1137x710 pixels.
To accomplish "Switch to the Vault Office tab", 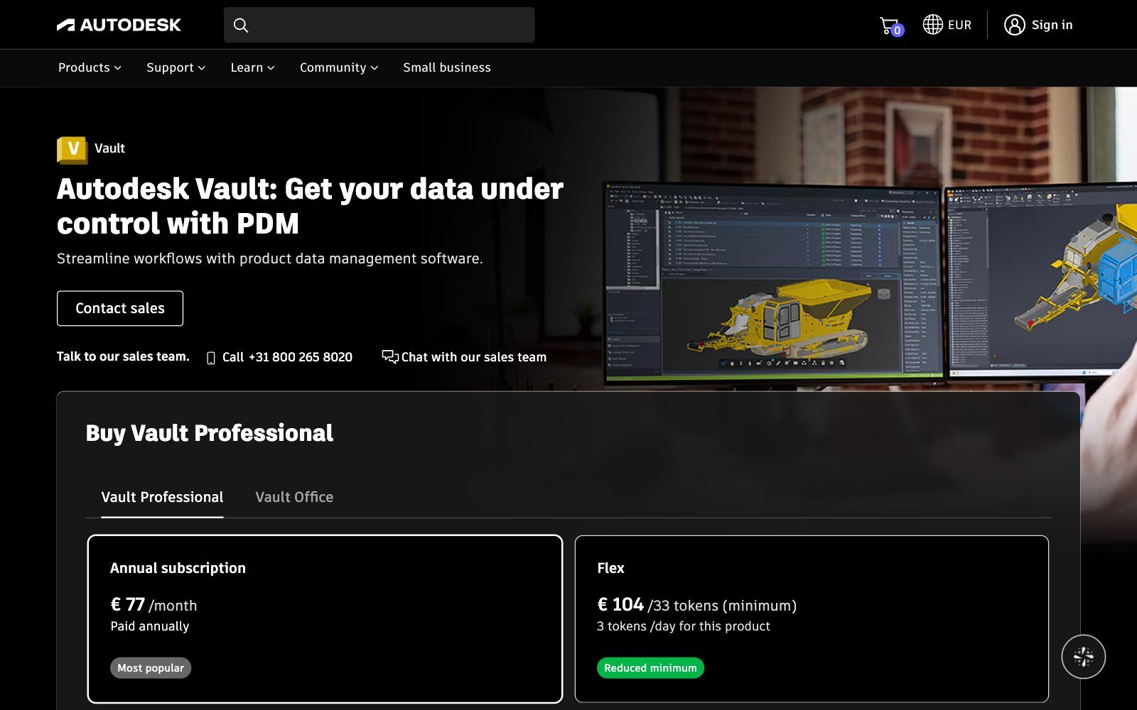I will [x=294, y=497].
